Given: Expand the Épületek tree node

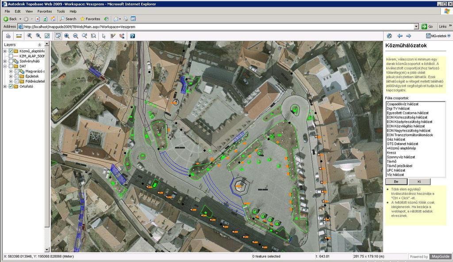Looking at the screenshot, I should [x=11, y=76].
